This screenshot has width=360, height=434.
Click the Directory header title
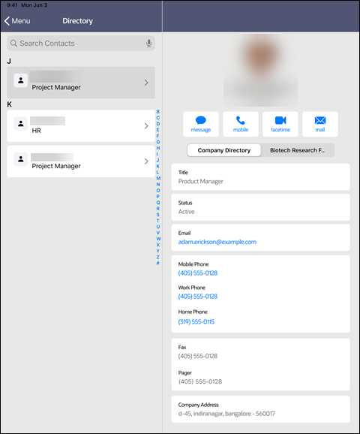tap(78, 21)
